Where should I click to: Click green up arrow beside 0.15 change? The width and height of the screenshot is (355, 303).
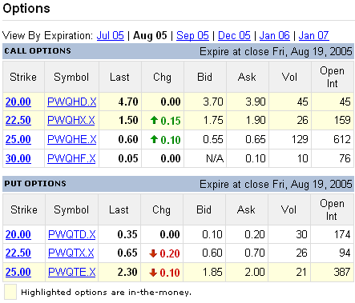coord(154,120)
